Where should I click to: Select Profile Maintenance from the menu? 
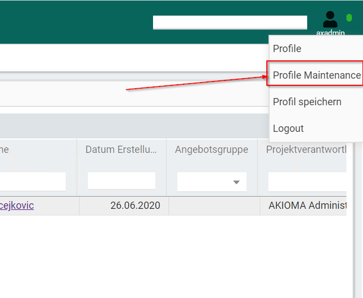point(316,75)
